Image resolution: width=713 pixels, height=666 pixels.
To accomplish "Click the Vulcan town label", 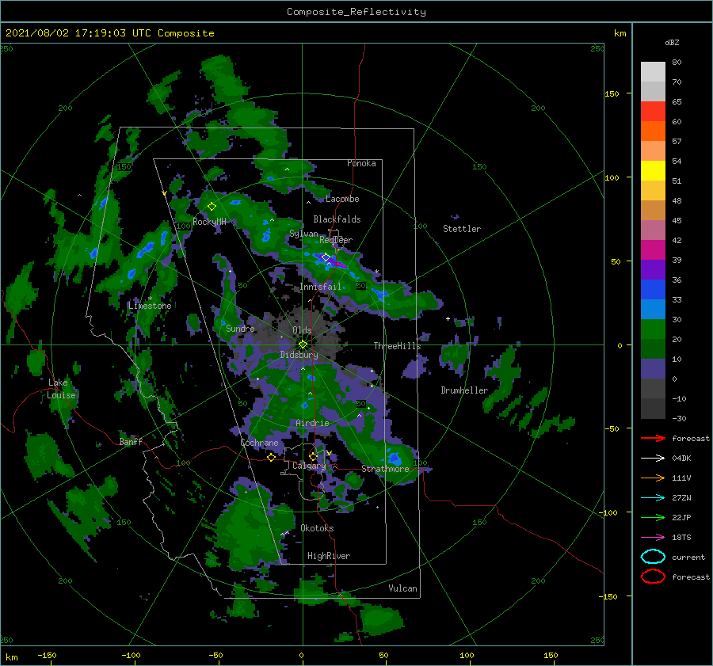I will point(402,588).
